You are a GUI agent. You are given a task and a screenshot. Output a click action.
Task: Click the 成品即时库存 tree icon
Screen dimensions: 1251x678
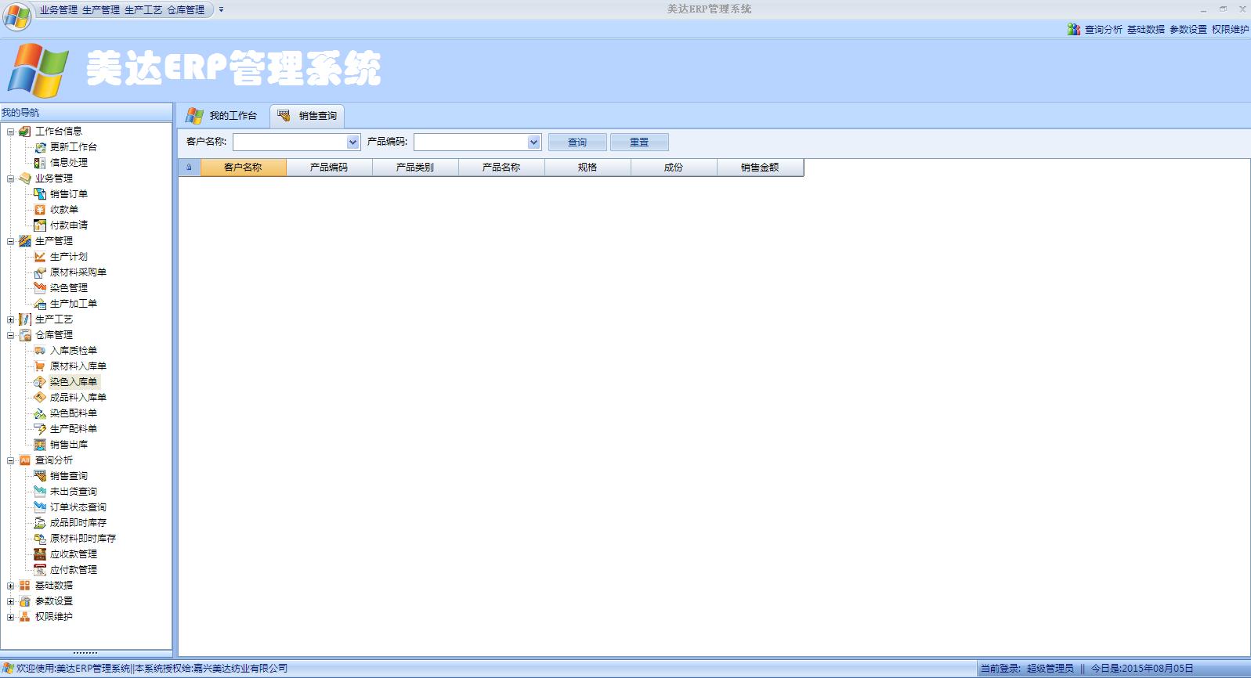click(40, 523)
